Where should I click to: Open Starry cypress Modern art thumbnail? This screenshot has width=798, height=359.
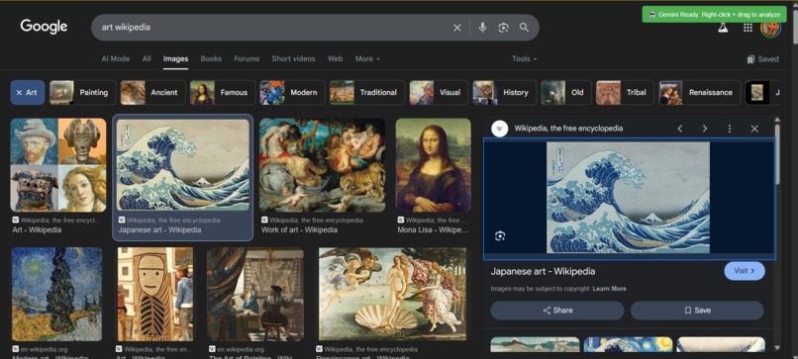click(57, 294)
